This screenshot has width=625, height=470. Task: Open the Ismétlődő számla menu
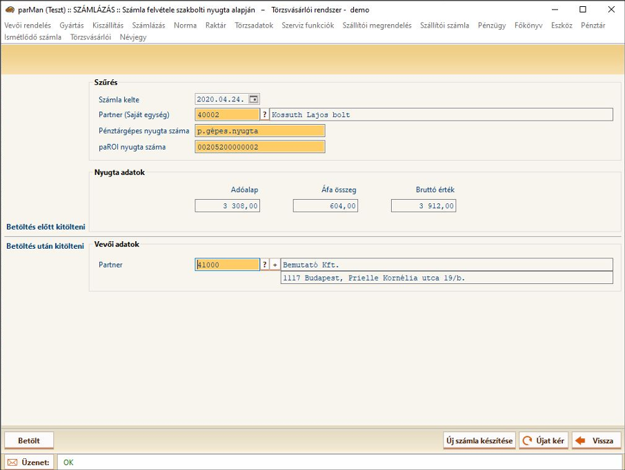[32, 37]
